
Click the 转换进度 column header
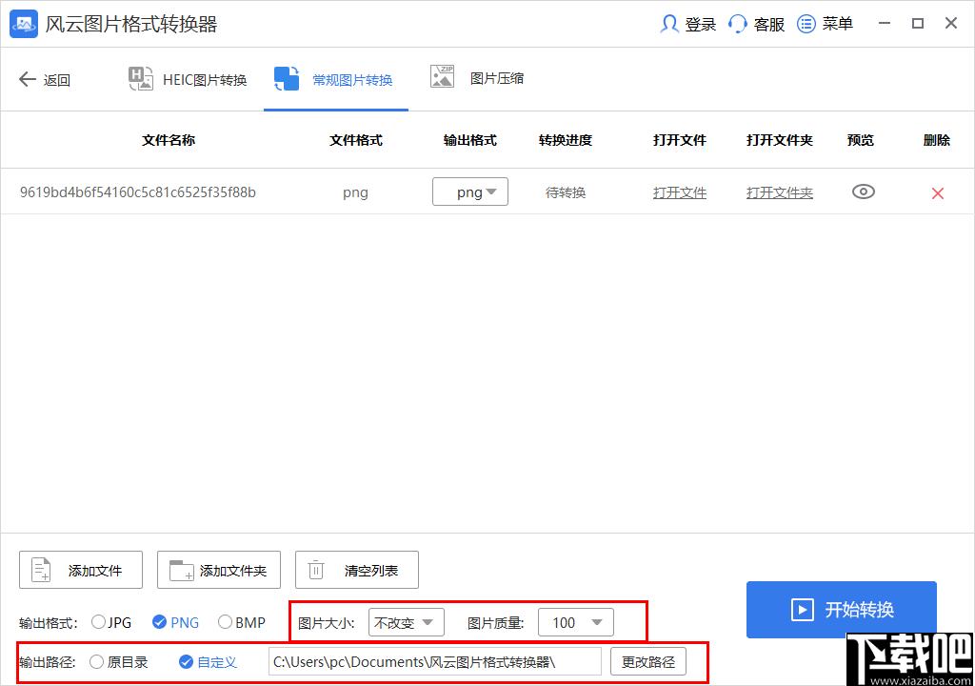(566, 140)
